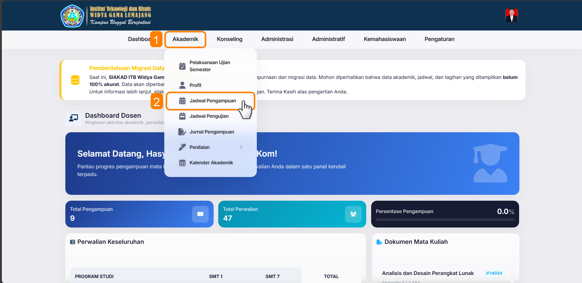Click the book icon in Total Pengampuan card
Viewport: 582px width, 283px height.
point(200,214)
